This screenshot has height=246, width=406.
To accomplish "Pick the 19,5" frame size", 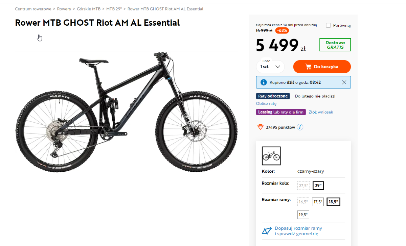I will (303, 215).
